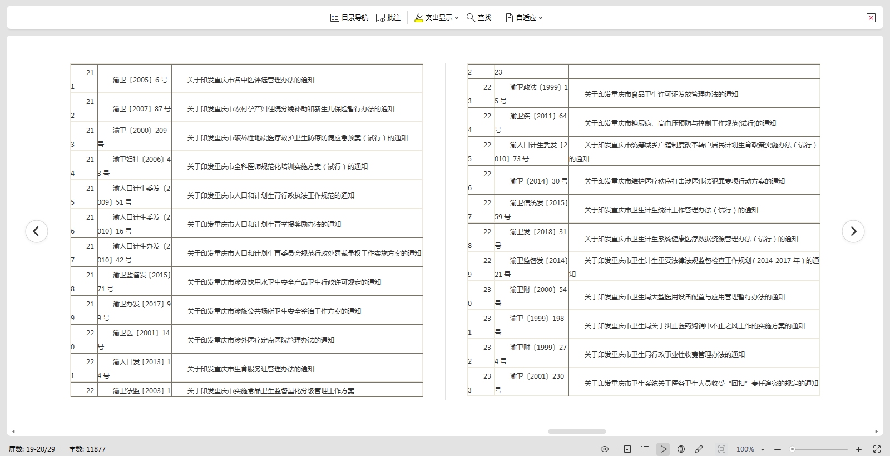Click the 举报奖励办法 notice title
Screen dimensions: 890x456
(264, 225)
